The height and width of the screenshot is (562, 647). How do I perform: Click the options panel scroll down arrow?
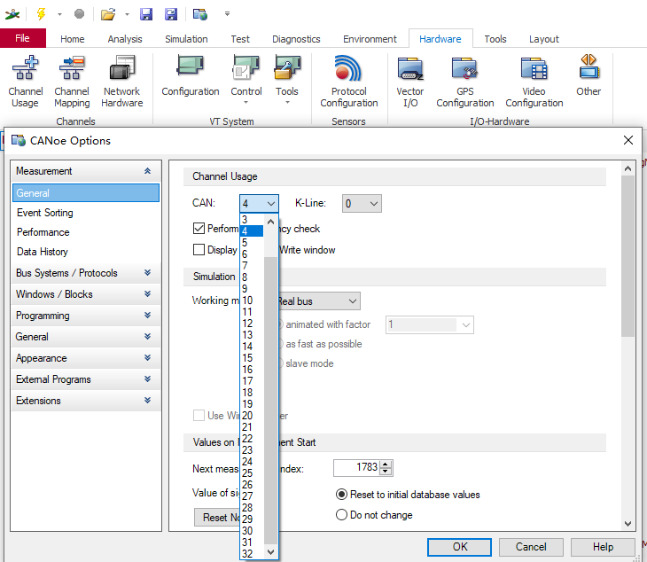point(628,524)
